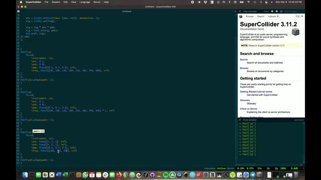Toggle Auto Scroll in the Post window
321x180 pixels.
tap(299, 120)
